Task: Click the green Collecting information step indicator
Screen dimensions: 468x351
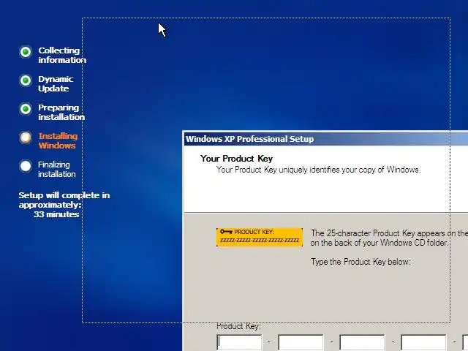Action: tap(26, 52)
